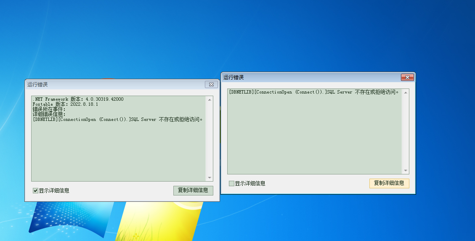
Task: Enable the unchecked 显示详细信息 checkbox
Action: [231, 183]
